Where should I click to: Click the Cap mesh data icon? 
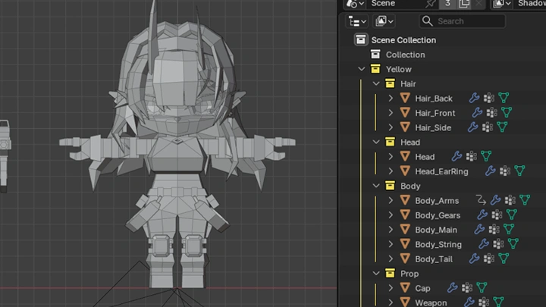482,288
